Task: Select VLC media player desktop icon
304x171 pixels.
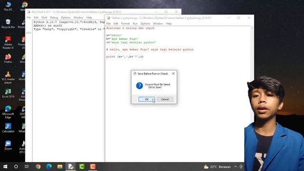Action: pos(8,77)
